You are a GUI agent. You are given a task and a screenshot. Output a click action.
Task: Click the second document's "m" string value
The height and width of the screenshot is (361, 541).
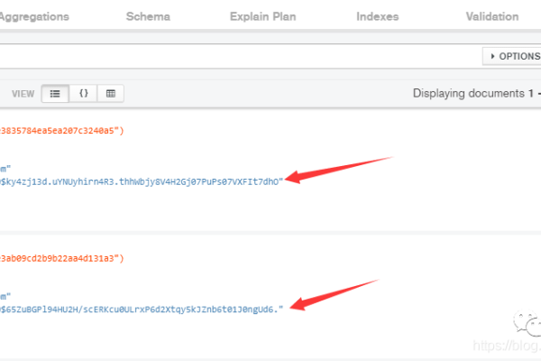click(6, 295)
